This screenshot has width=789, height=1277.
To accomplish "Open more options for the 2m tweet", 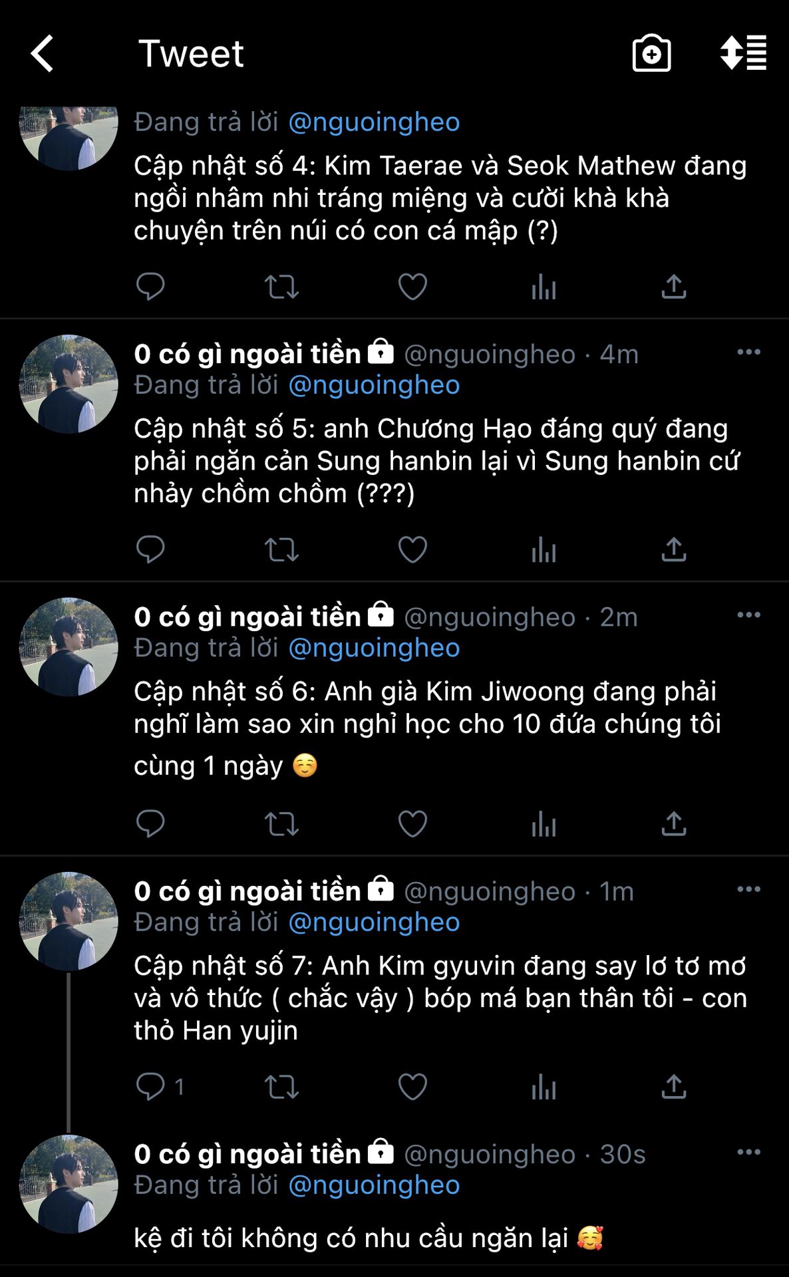I will pos(749,615).
